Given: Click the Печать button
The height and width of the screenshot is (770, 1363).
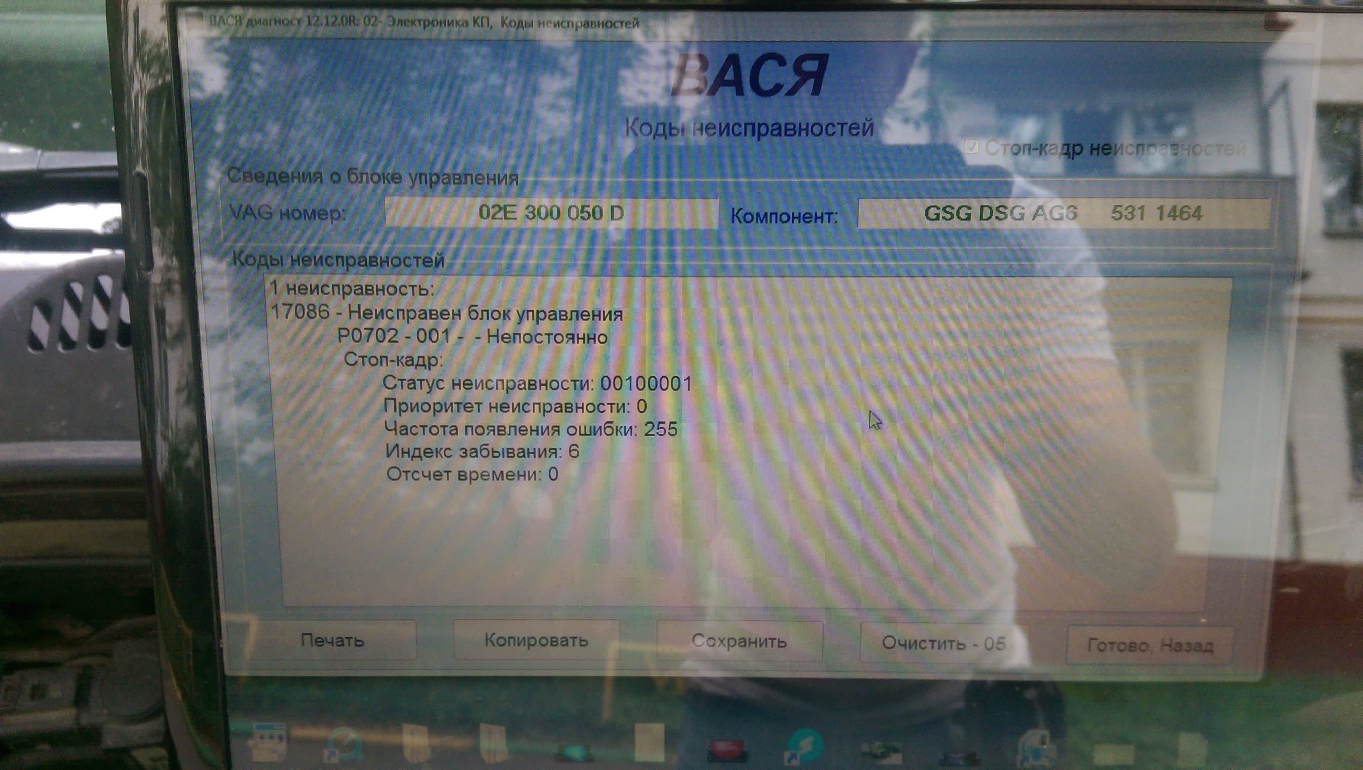Looking at the screenshot, I should click(332, 640).
